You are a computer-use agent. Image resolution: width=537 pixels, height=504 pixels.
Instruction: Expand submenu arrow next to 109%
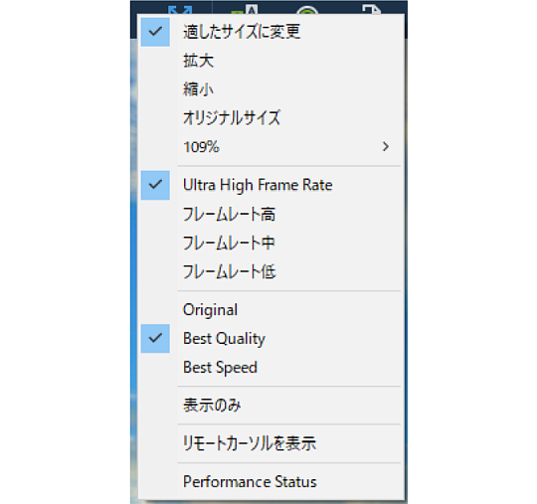386,146
